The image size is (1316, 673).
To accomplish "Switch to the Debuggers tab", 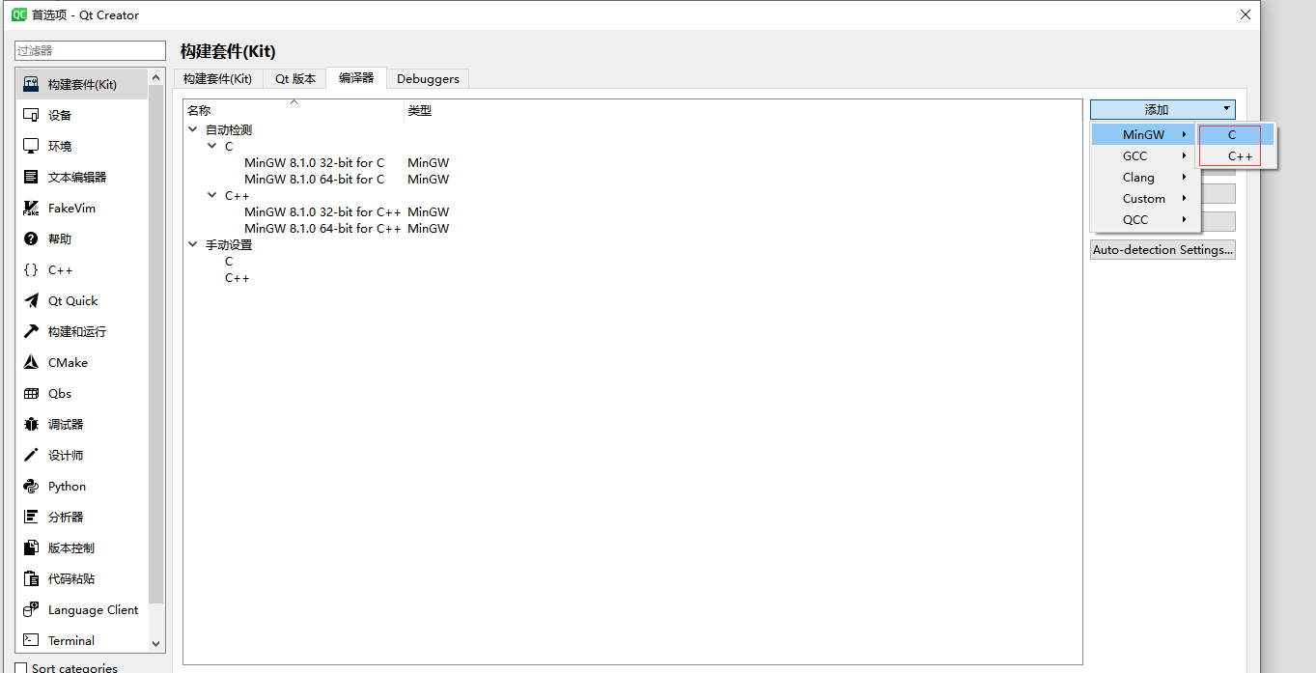I will (x=429, y=79).
